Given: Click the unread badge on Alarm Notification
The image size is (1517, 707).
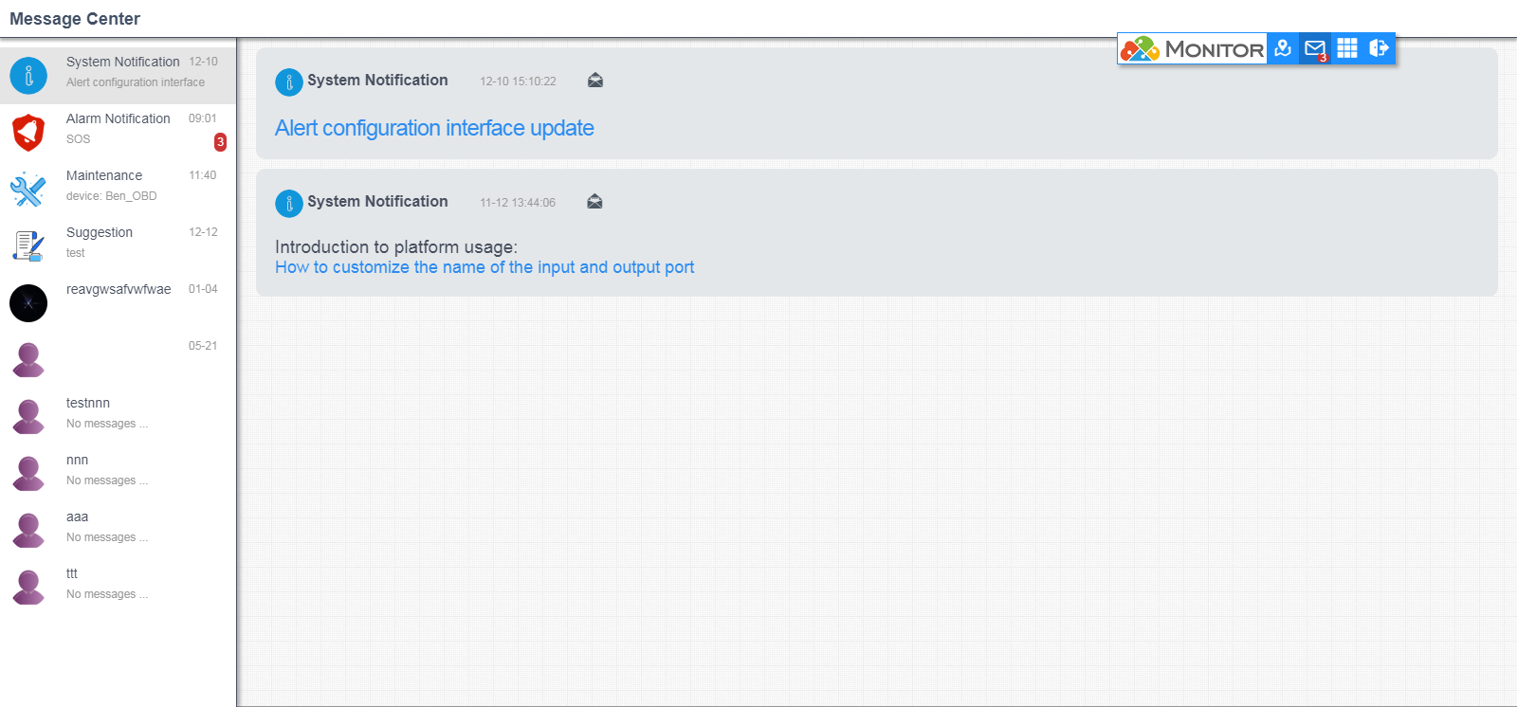Looking at the screenshot, I should (220, 142).
